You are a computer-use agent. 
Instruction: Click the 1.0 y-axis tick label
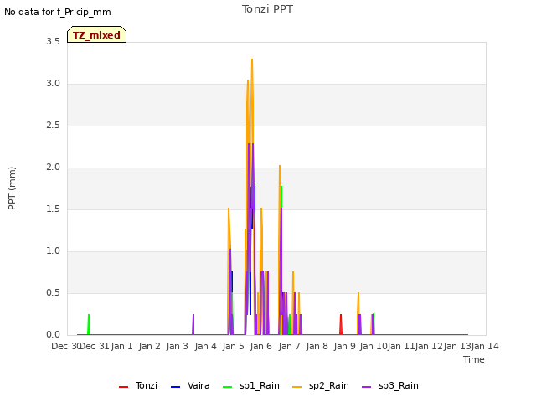tap(53, 251)
